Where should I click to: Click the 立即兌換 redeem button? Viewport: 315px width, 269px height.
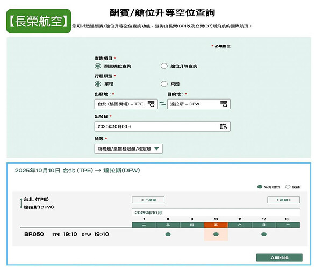point(279,258)
